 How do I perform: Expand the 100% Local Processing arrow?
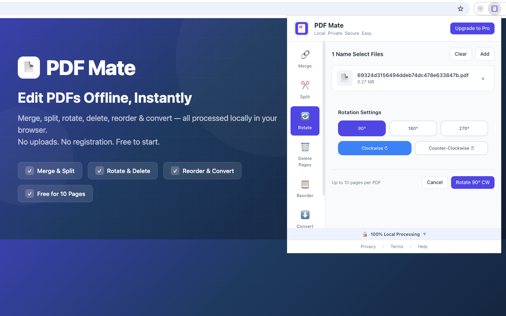pos(425,234)
